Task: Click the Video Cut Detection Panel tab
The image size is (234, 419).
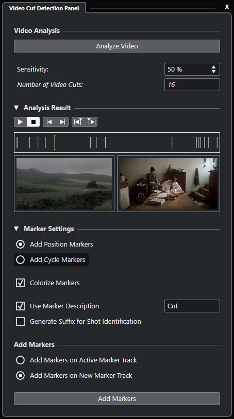Action: tap(44, 8)
